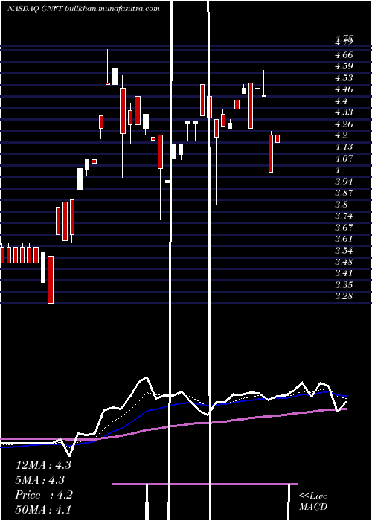The height and width of the screenshot is (521, 372).
Task: Click the long red candle bottoming at 3.28
Action: pos(51,279)
